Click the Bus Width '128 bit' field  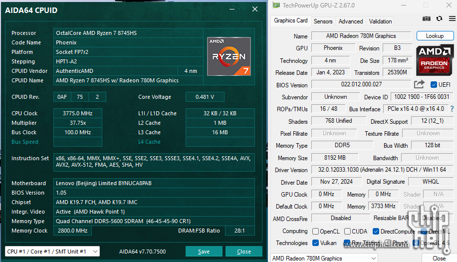tap(432, 145)
